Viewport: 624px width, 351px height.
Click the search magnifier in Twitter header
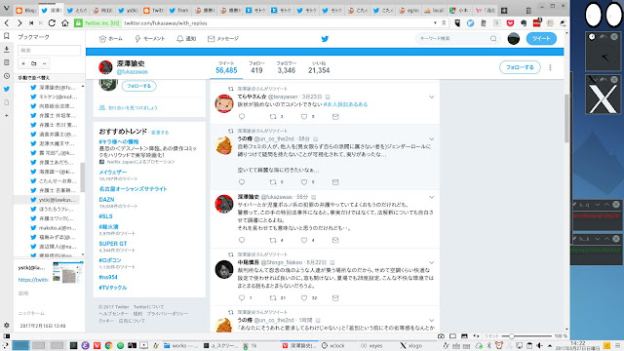[493, 39]
